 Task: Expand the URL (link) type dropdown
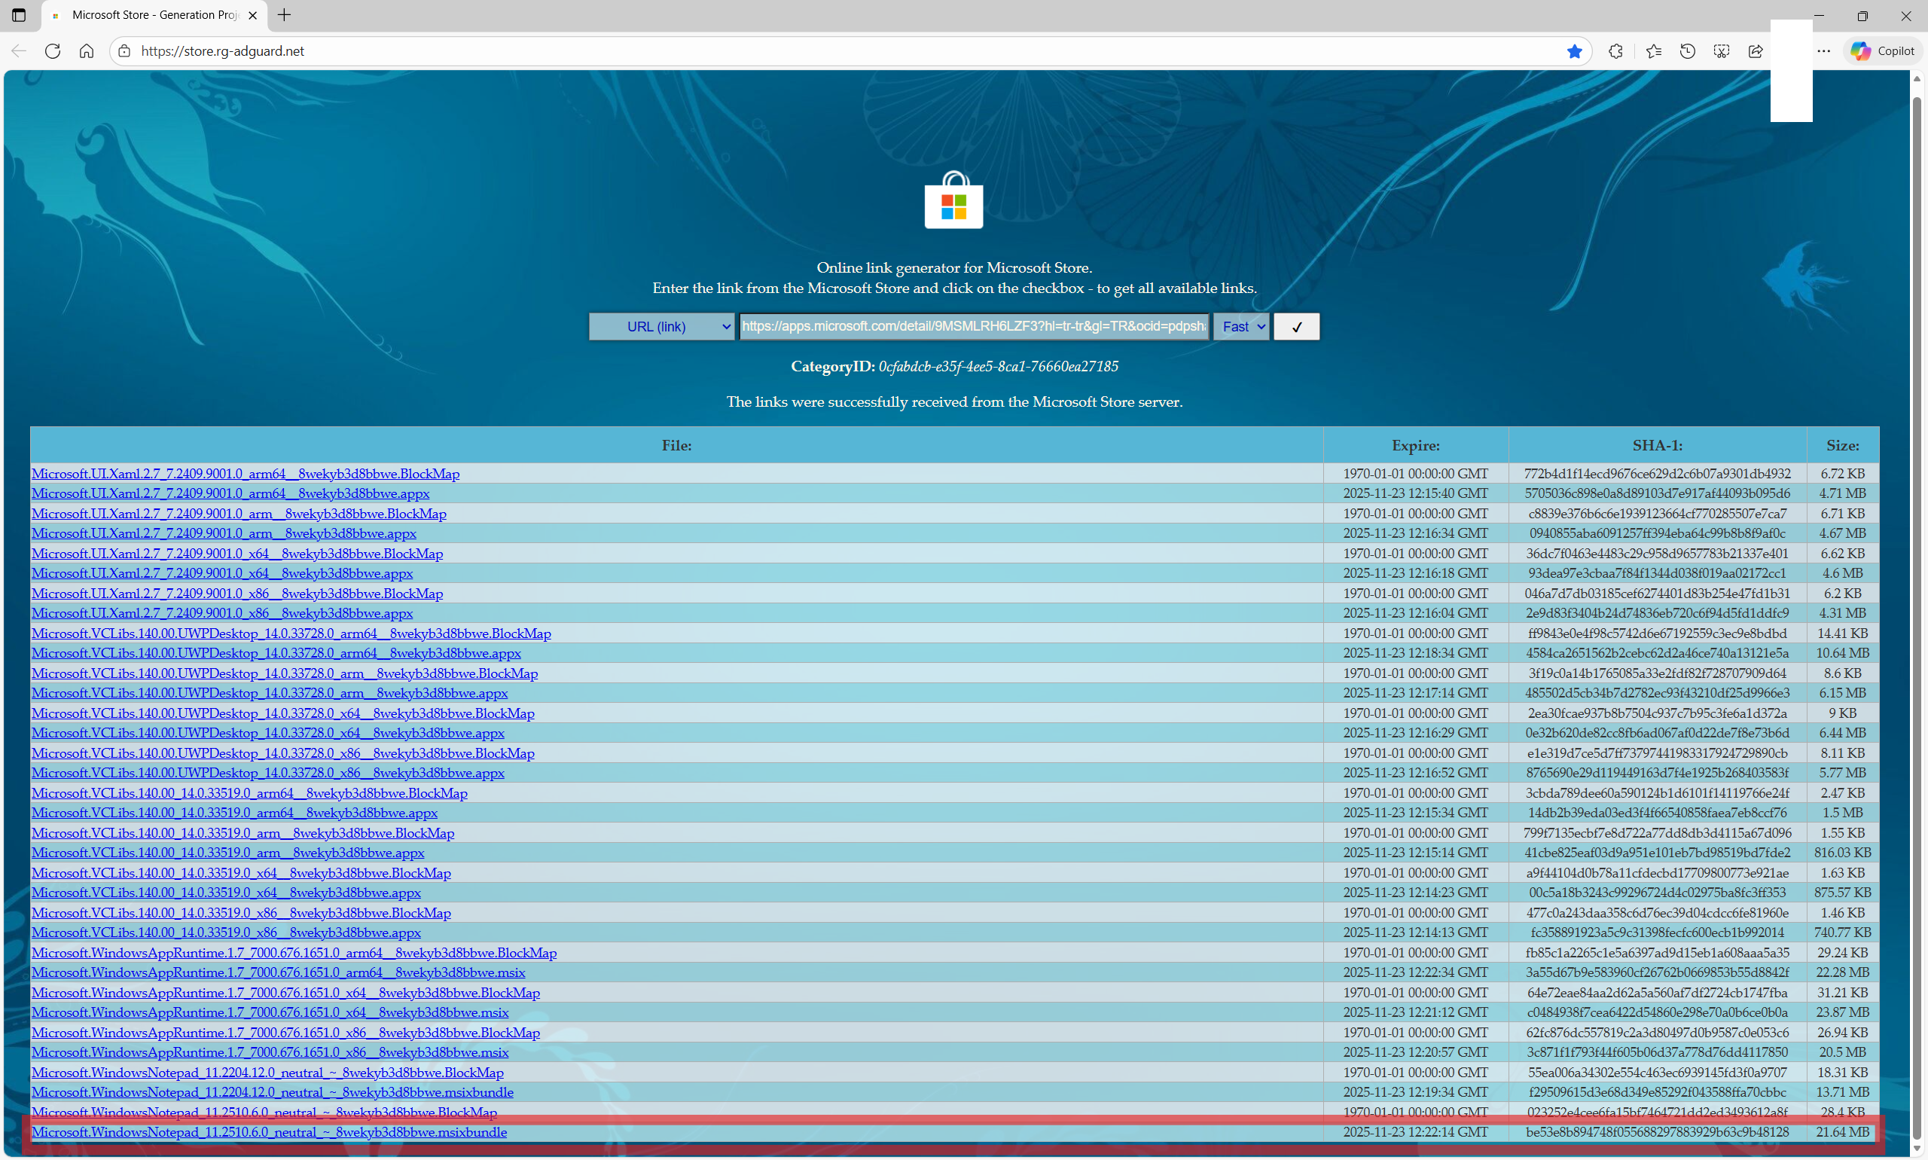pos(661,327)
